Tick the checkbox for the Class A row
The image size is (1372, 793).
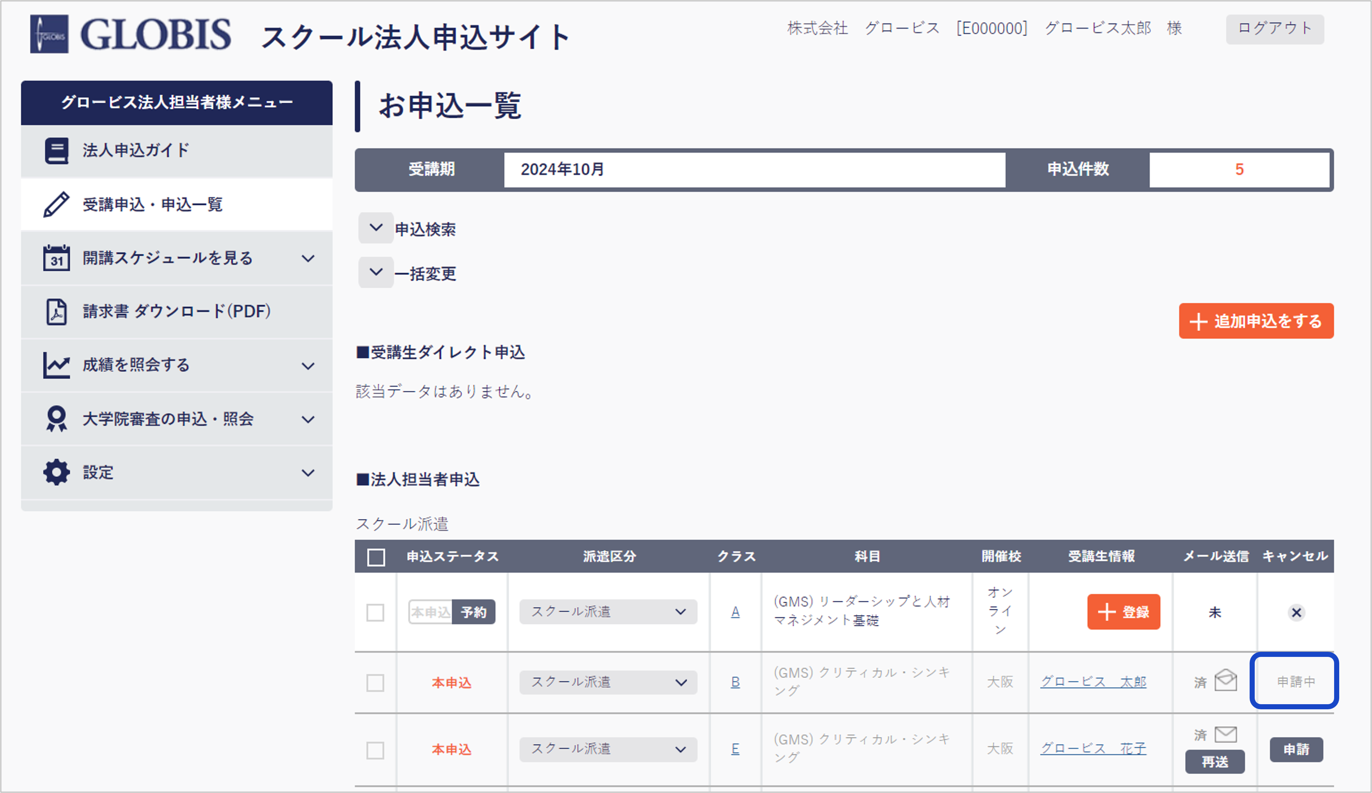[x=375, y=612]
